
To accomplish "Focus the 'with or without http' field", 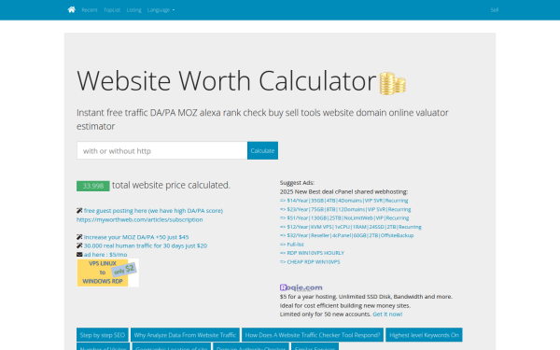I will pos(161,150).
